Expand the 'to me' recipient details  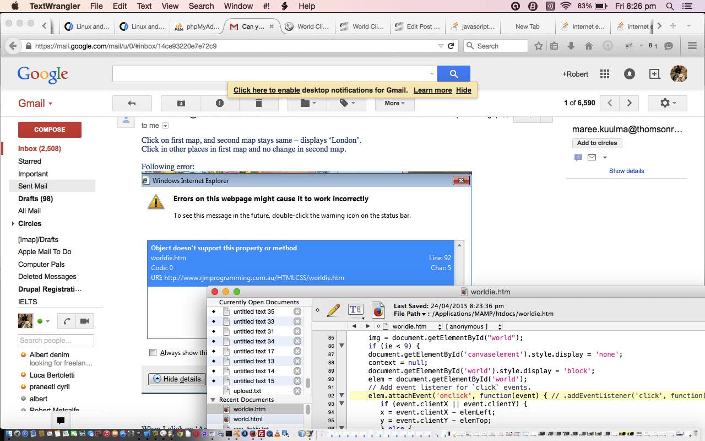click(x=165, y=126)
